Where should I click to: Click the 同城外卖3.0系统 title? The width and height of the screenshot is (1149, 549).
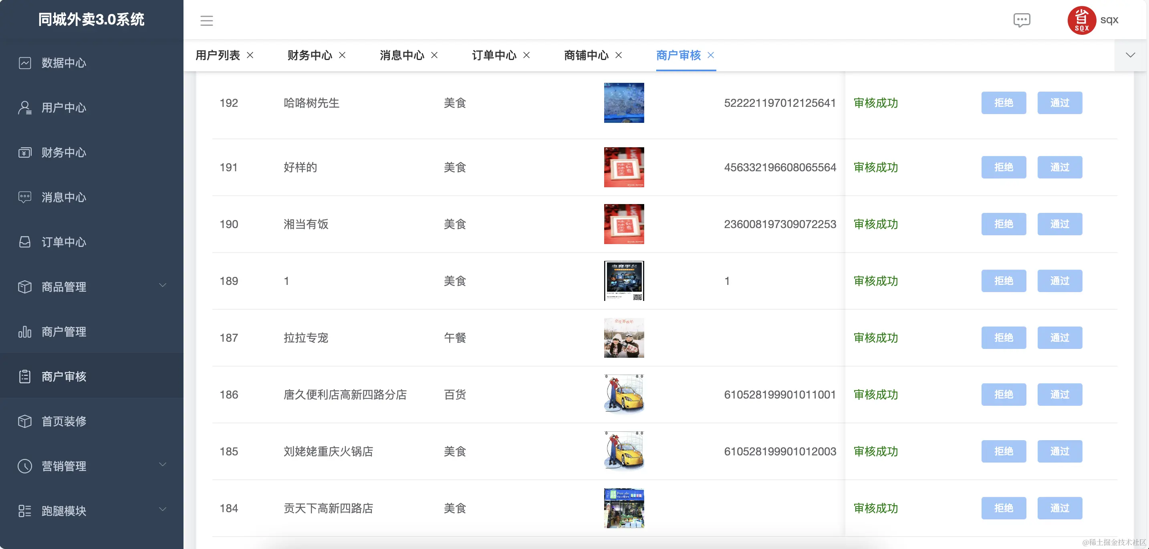coord(91,20)
